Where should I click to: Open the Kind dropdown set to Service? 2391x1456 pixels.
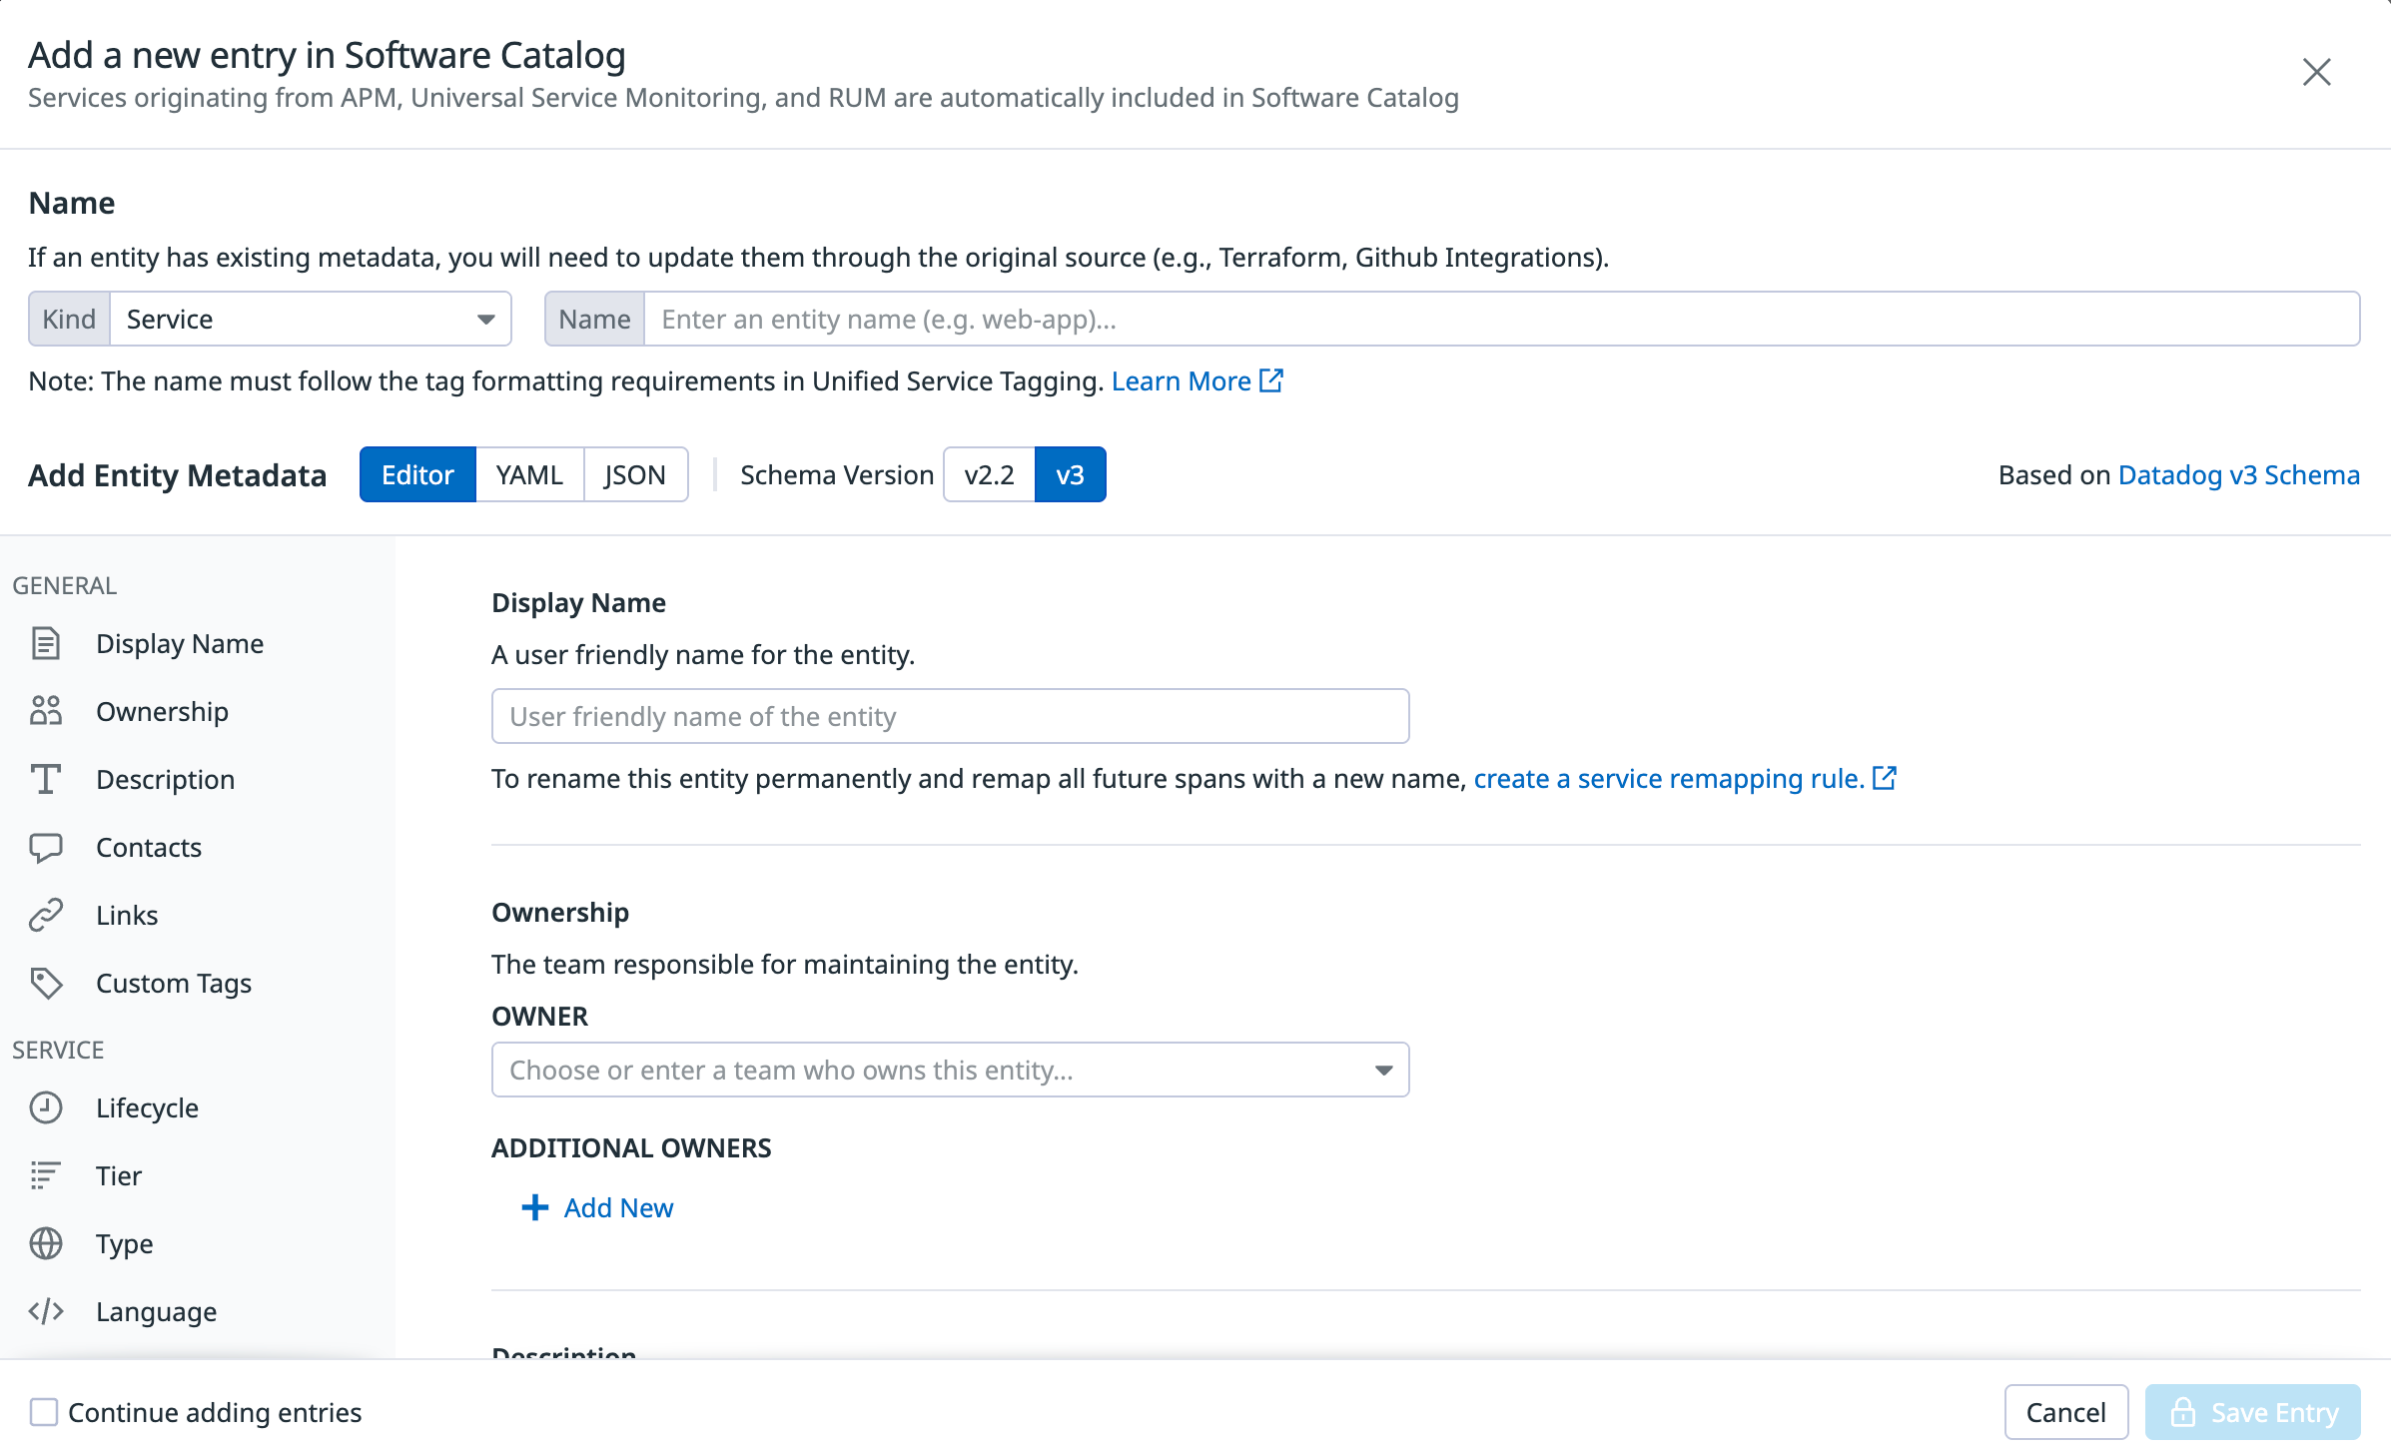point(310,319)
